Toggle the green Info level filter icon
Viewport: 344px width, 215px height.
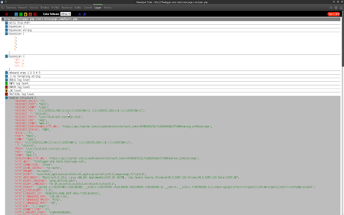[x=21, y=15]
